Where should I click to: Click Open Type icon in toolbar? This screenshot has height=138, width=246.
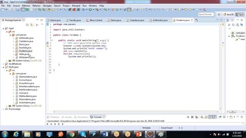point(49,10)
